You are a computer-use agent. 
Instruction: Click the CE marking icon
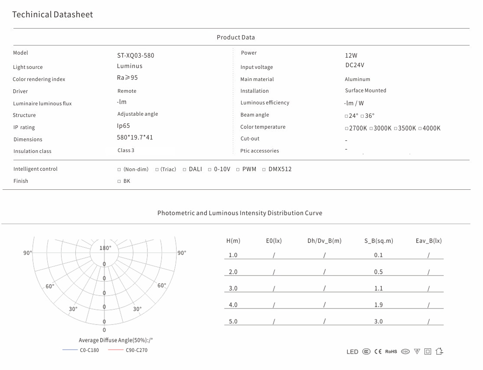378,351
